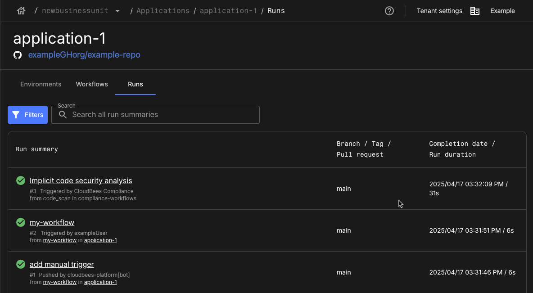Click application-1 link under run #2
Image resolution: width=533 pixels, height=293 pixels.
pos(101,240)
